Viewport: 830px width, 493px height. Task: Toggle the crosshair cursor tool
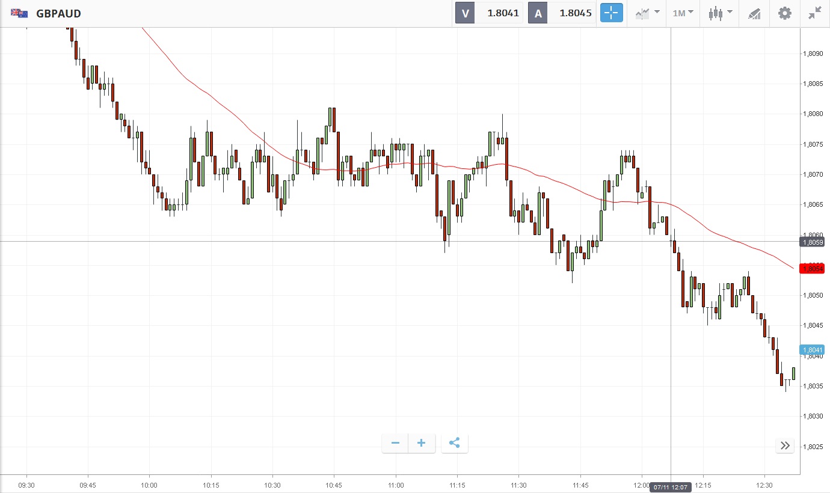pyautogui.click(x=611, y=13)
